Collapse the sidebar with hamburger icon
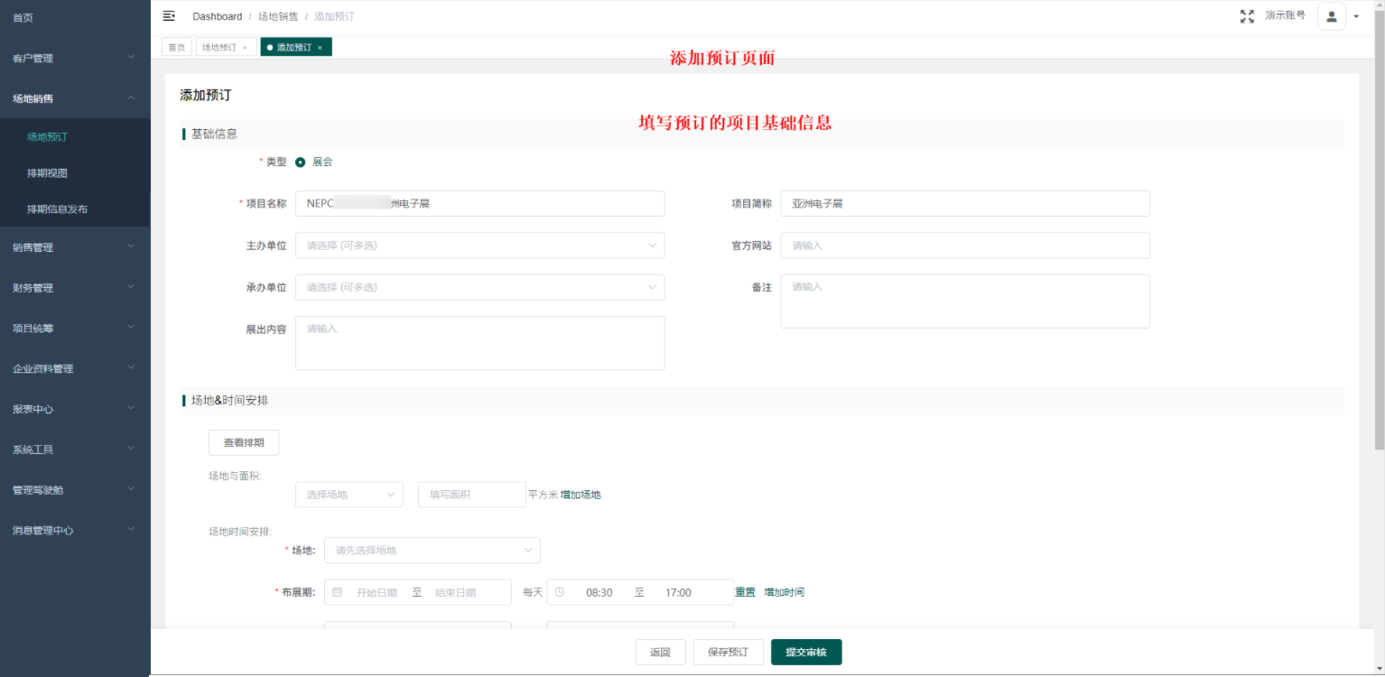 (x=169, y=16)
